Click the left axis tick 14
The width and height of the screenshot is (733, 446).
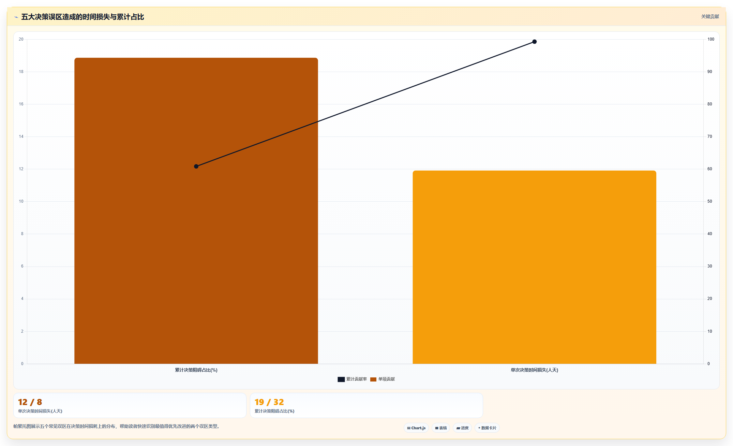point(21,136)
